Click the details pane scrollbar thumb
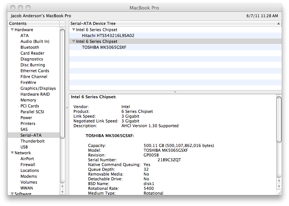289x206 pixels. [279, 119]
